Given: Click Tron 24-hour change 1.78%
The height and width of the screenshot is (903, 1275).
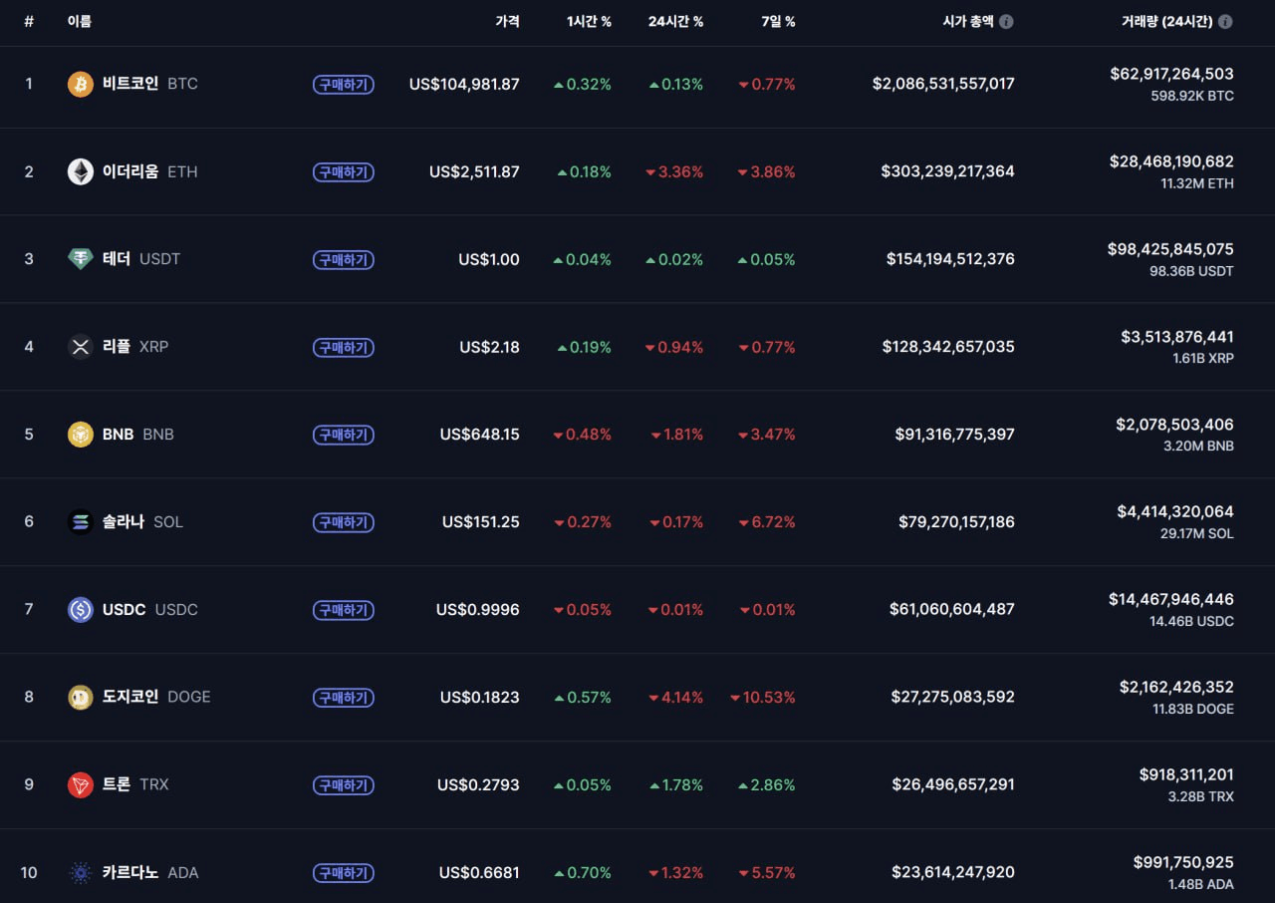Looking at the screenshot, I should 674,785.
